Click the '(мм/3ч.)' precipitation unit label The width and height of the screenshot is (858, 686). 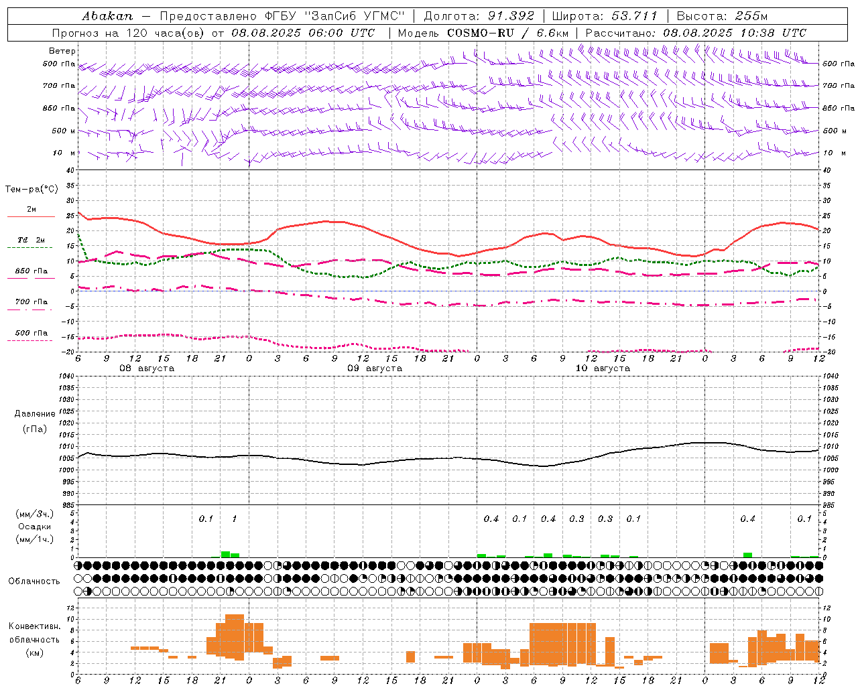35,514
